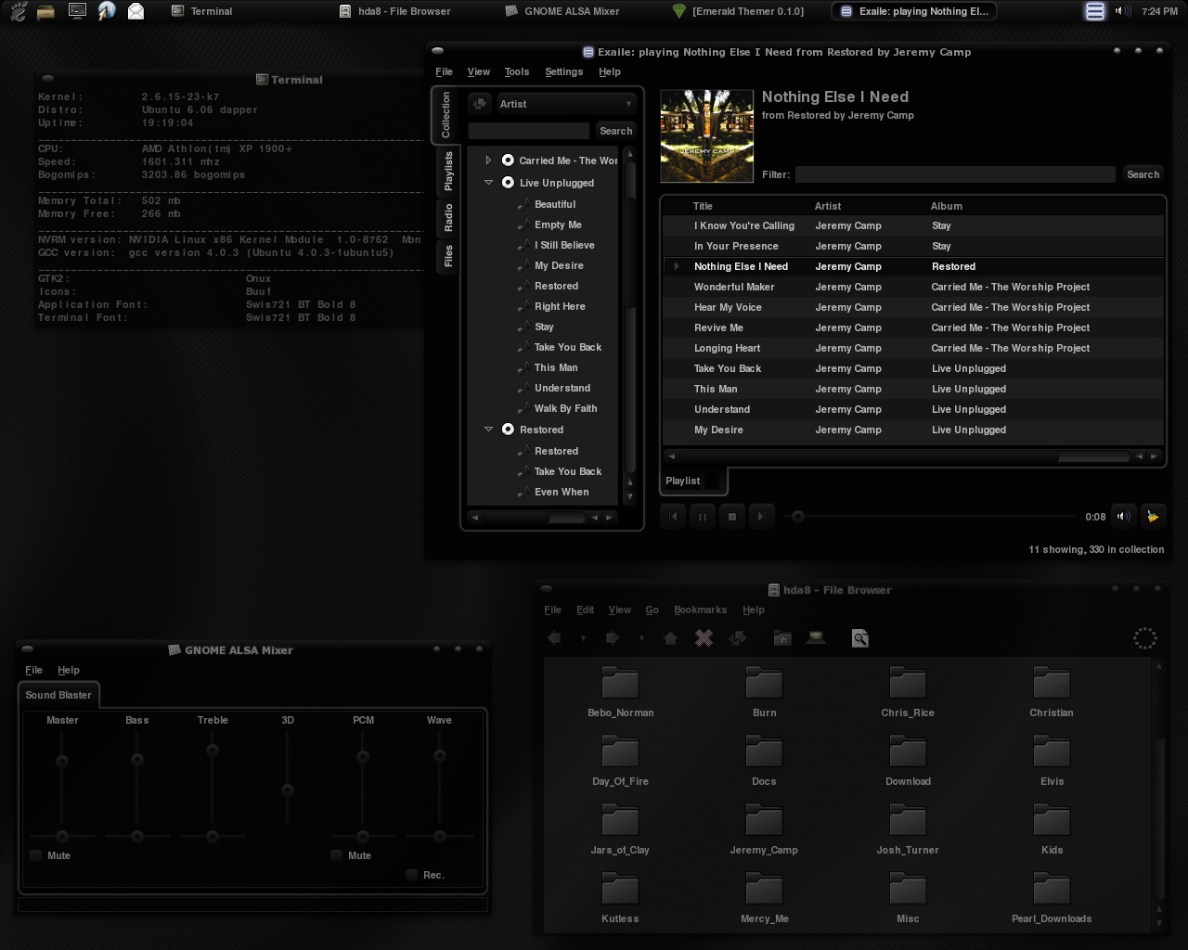Open the mixer's File menu

pos(33,670)
